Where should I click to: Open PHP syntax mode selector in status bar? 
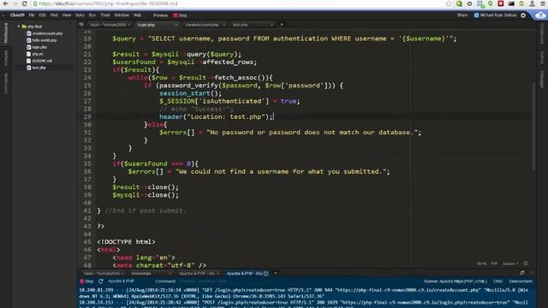pyautogui.click(x=494, y=264)
